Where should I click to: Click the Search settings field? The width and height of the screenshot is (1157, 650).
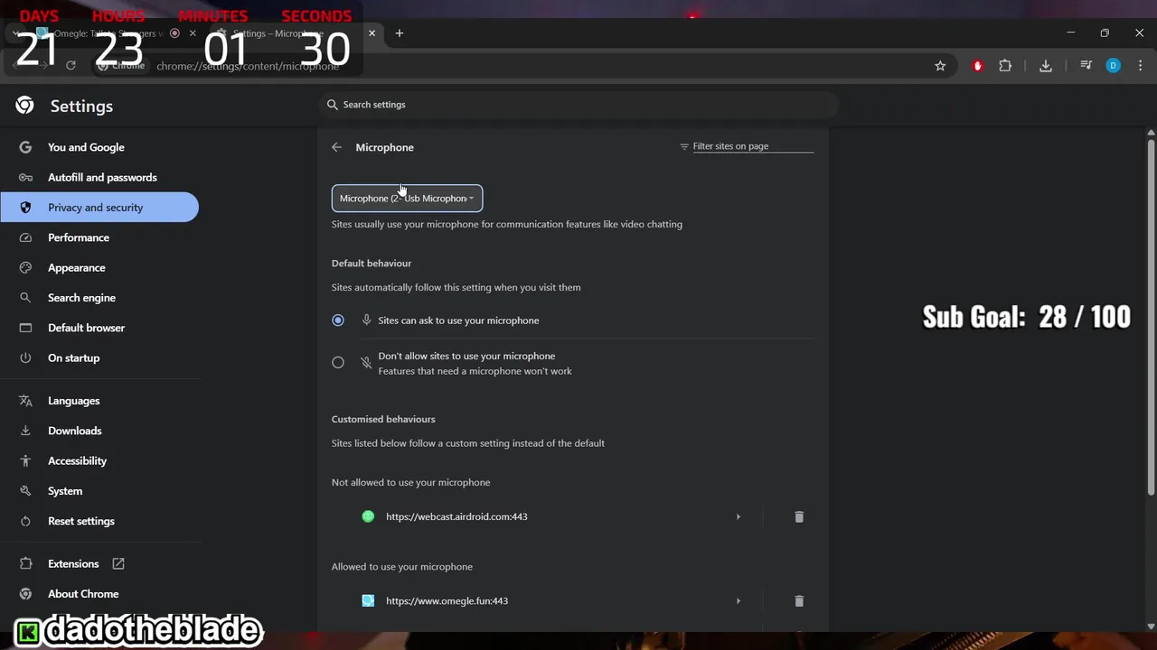pyautogui.click(x=578, y=105)
